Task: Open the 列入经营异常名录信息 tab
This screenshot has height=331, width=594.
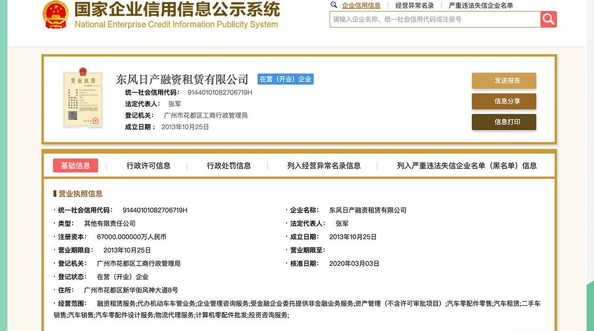Action: click(x=324, y=166)
